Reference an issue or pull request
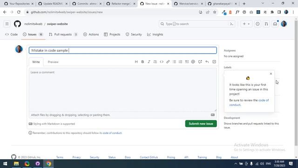This screenshot has width=298, height=168. [200, 62]
